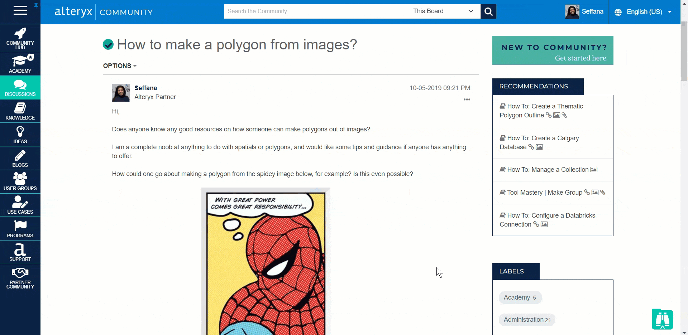Image resolution: width=688 pixels, height=335 pixels.
Task: Focus the Search the Community field
Action: [x=317, y=11]
